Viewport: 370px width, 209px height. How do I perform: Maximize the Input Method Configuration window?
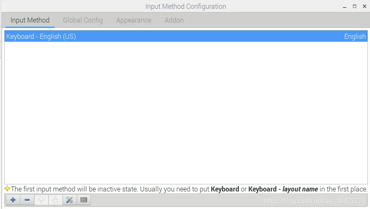pyautogui.click(x=355, y=6)
